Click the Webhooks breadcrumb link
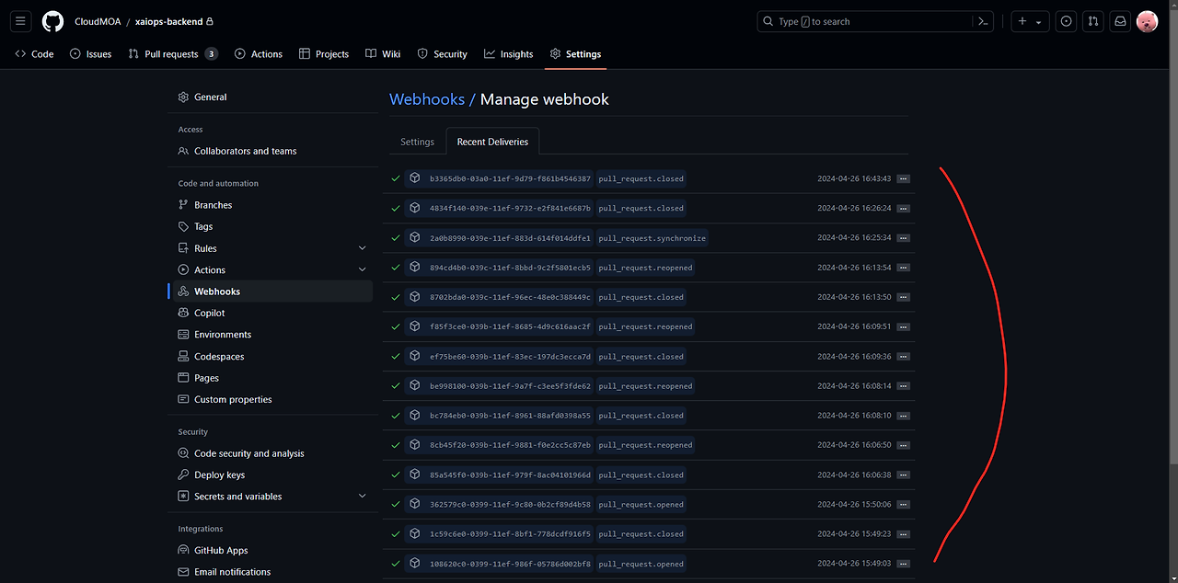This screenshot has width=1178, height=583. click(x=427, y=99)
